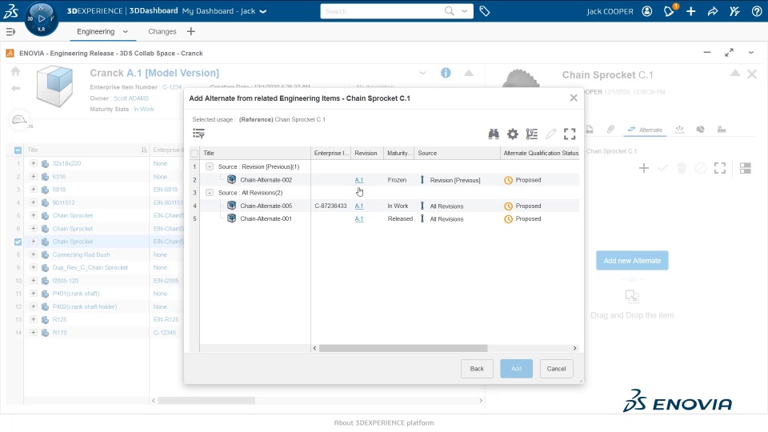The height and width of the screenshot is (432, 768).
Task: Toggle the checked Chain Sprocket row checkbox
Action: [18, 242]
